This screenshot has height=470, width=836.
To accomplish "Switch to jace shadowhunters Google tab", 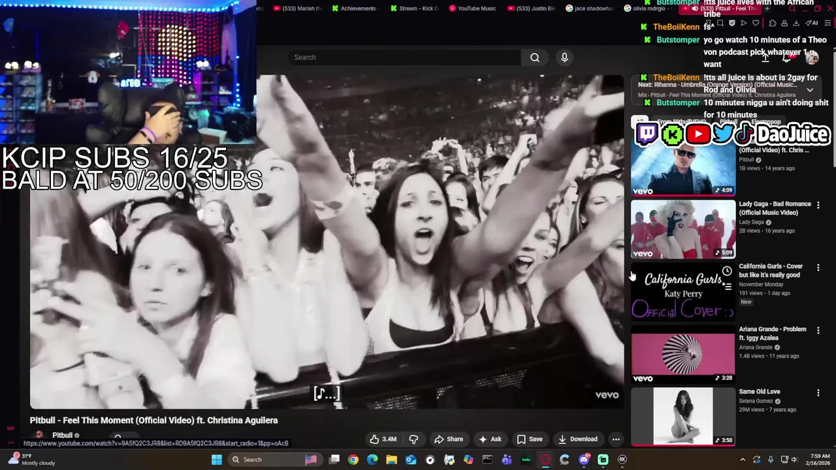I will pos(590,8).
